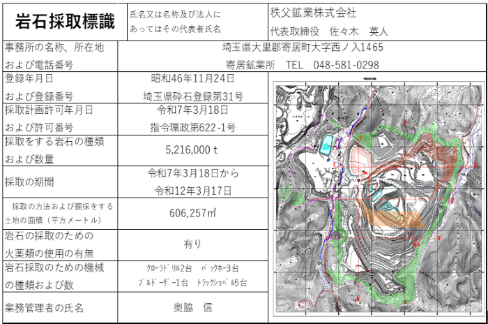Image resolution: width=488 pixels, height=324 pixels.
Task: Select address 埼玉県大里郡寄居町大字西ノ入1465
Action: tap(303, 47)
